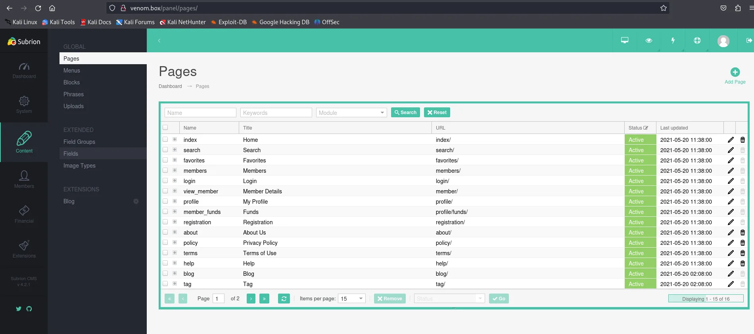
Task: Edit the index page with pencil icon
Action: (x=731, y=140)
